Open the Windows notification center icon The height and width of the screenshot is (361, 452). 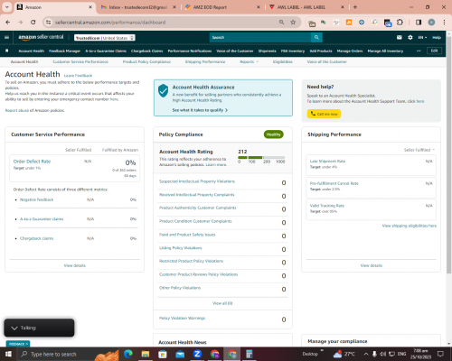click(441, 354)
